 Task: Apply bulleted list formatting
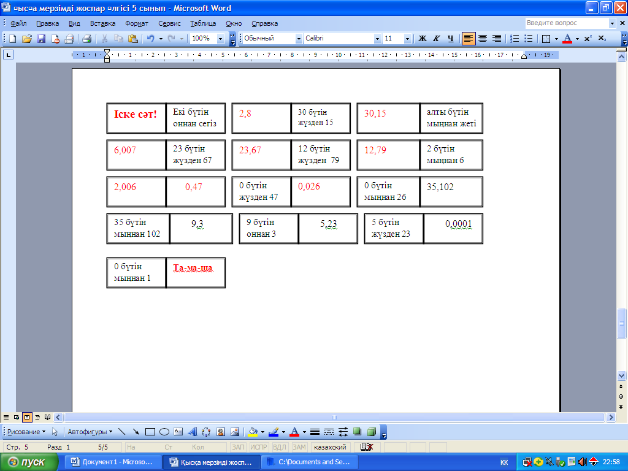click(529, 39)
